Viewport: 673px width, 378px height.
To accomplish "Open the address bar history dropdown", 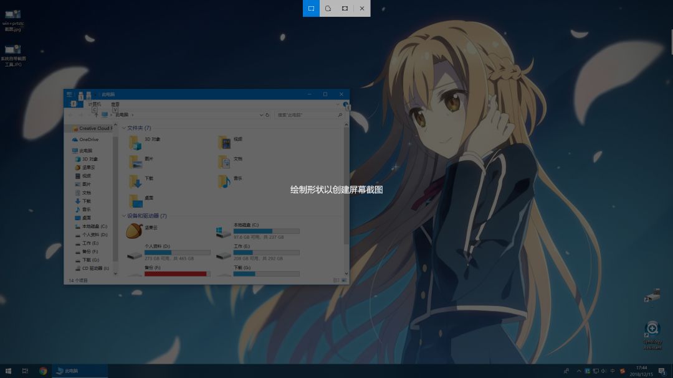I will click(x=261, y=115).
